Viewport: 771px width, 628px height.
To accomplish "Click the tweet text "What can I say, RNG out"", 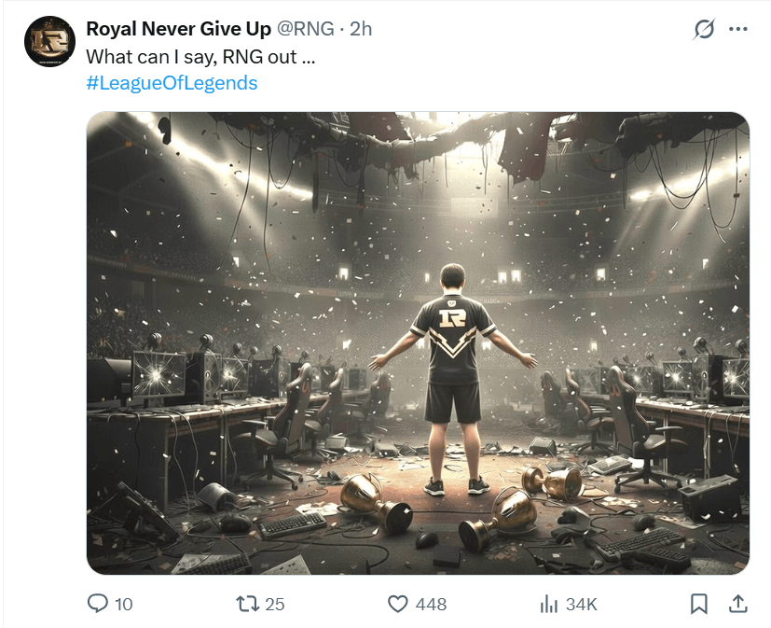I will coord(200,56).
